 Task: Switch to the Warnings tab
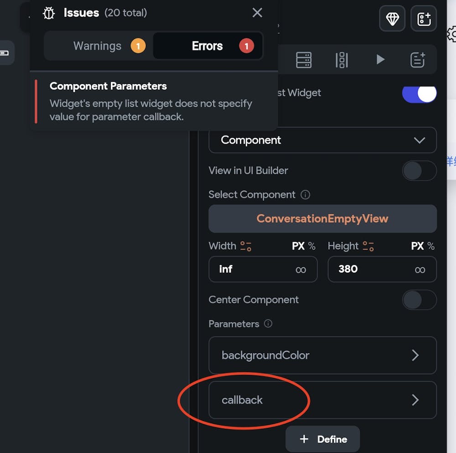point(97,46)
